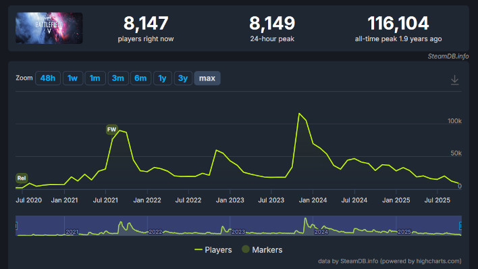Click 2023 in the navigator timeline
This screenshot has width=478, height=269.
(238, 232)
